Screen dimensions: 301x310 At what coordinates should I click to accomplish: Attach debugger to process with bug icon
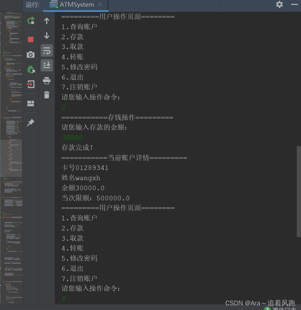point(31,69)
